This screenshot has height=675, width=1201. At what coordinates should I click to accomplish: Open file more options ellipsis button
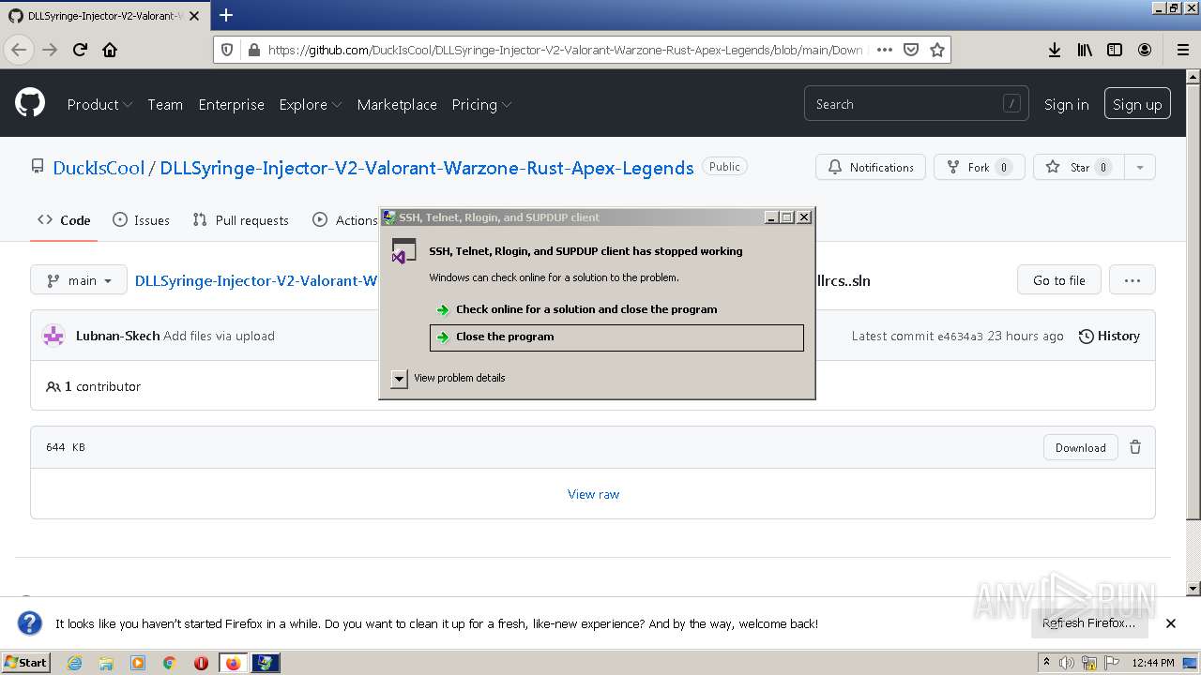1132,280
